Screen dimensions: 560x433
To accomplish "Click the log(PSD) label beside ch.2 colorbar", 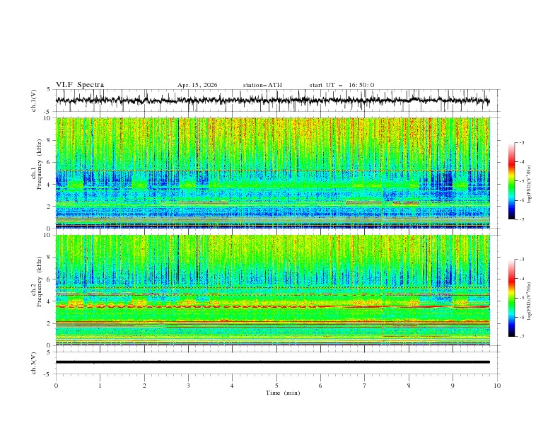I will pyautogui.click(x=529, y=301).
